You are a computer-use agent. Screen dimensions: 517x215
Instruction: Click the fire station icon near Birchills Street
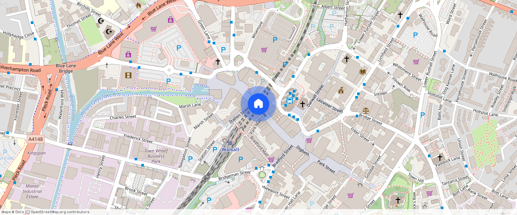[x=138, y=5]
